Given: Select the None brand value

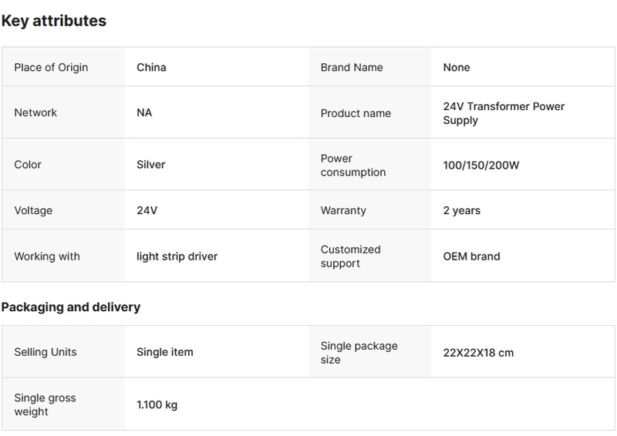Looking at the screenshot, I should 456,67.
